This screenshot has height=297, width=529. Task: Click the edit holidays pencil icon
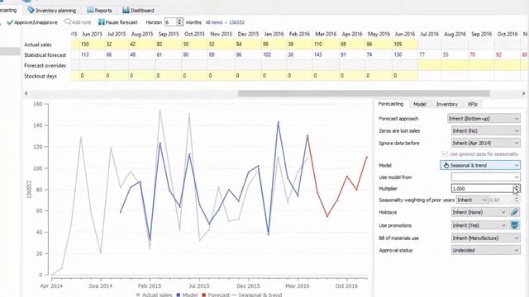pos(514,212)
